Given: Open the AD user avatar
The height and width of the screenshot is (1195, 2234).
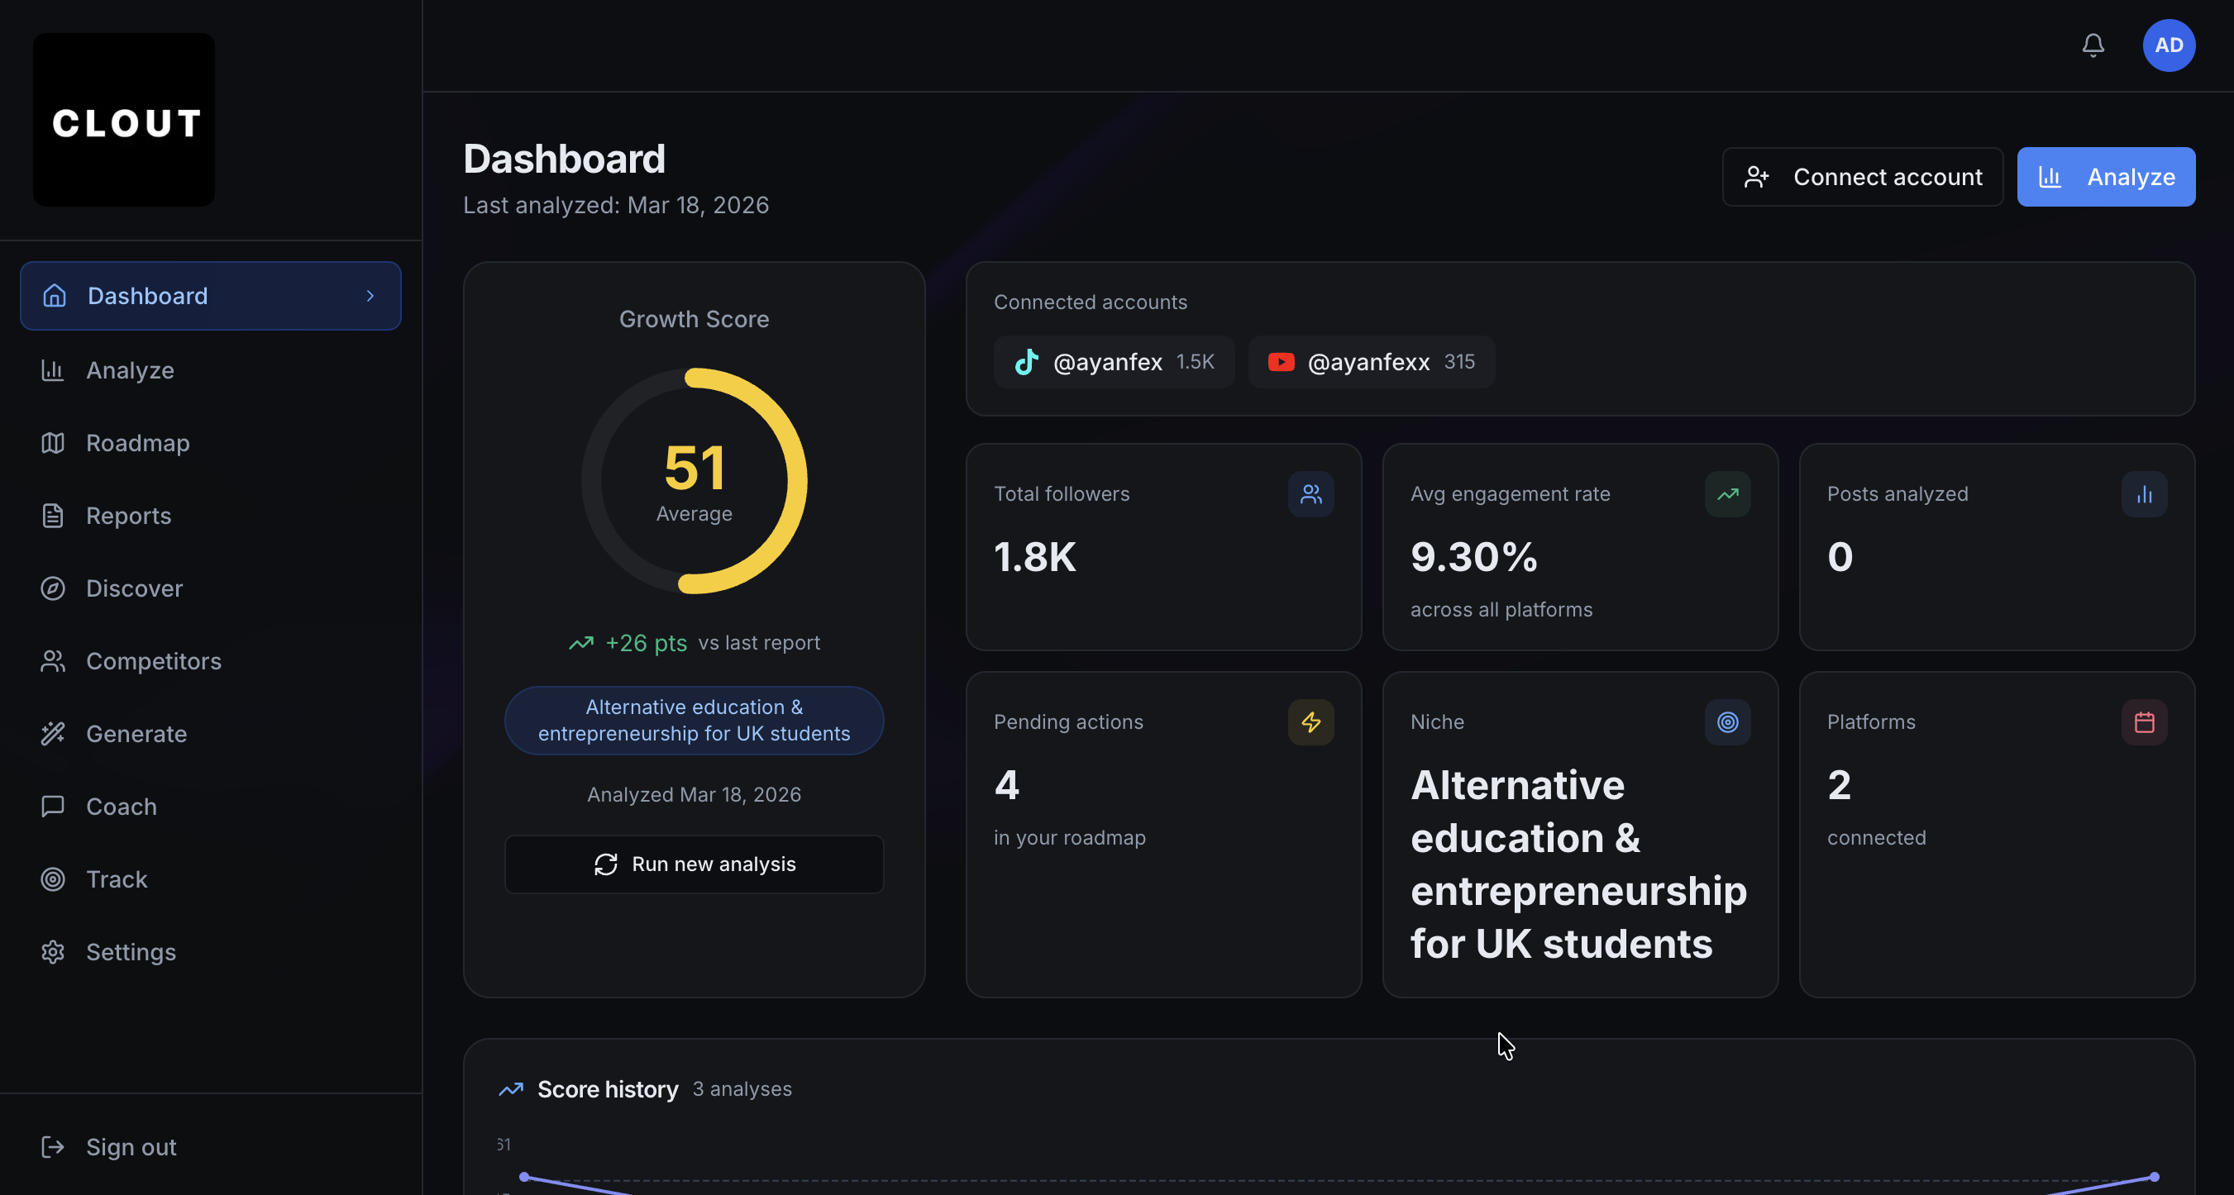Looking at the screenshot, I should (x=2168, y=45).
